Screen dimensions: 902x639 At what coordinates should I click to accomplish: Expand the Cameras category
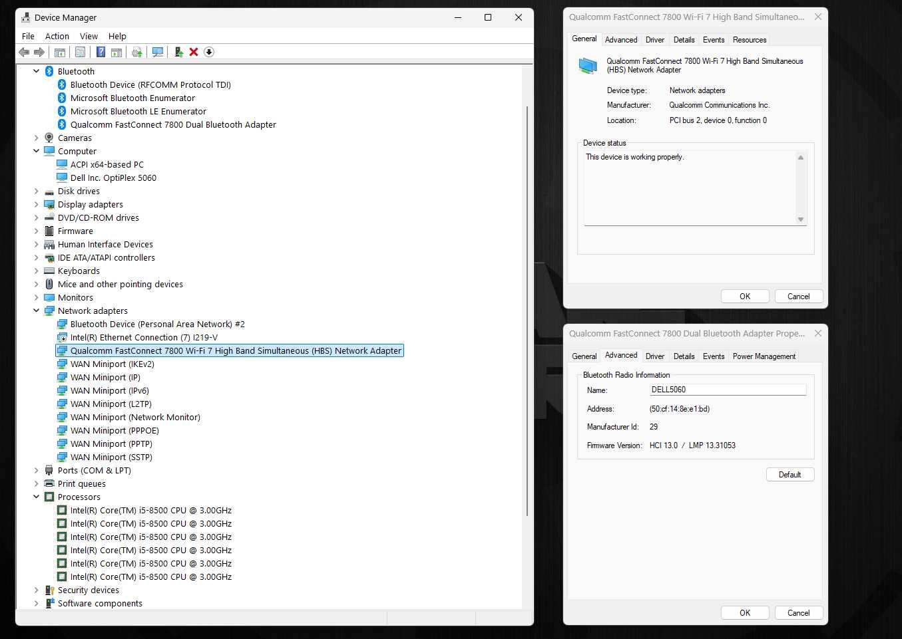[37, 138]
